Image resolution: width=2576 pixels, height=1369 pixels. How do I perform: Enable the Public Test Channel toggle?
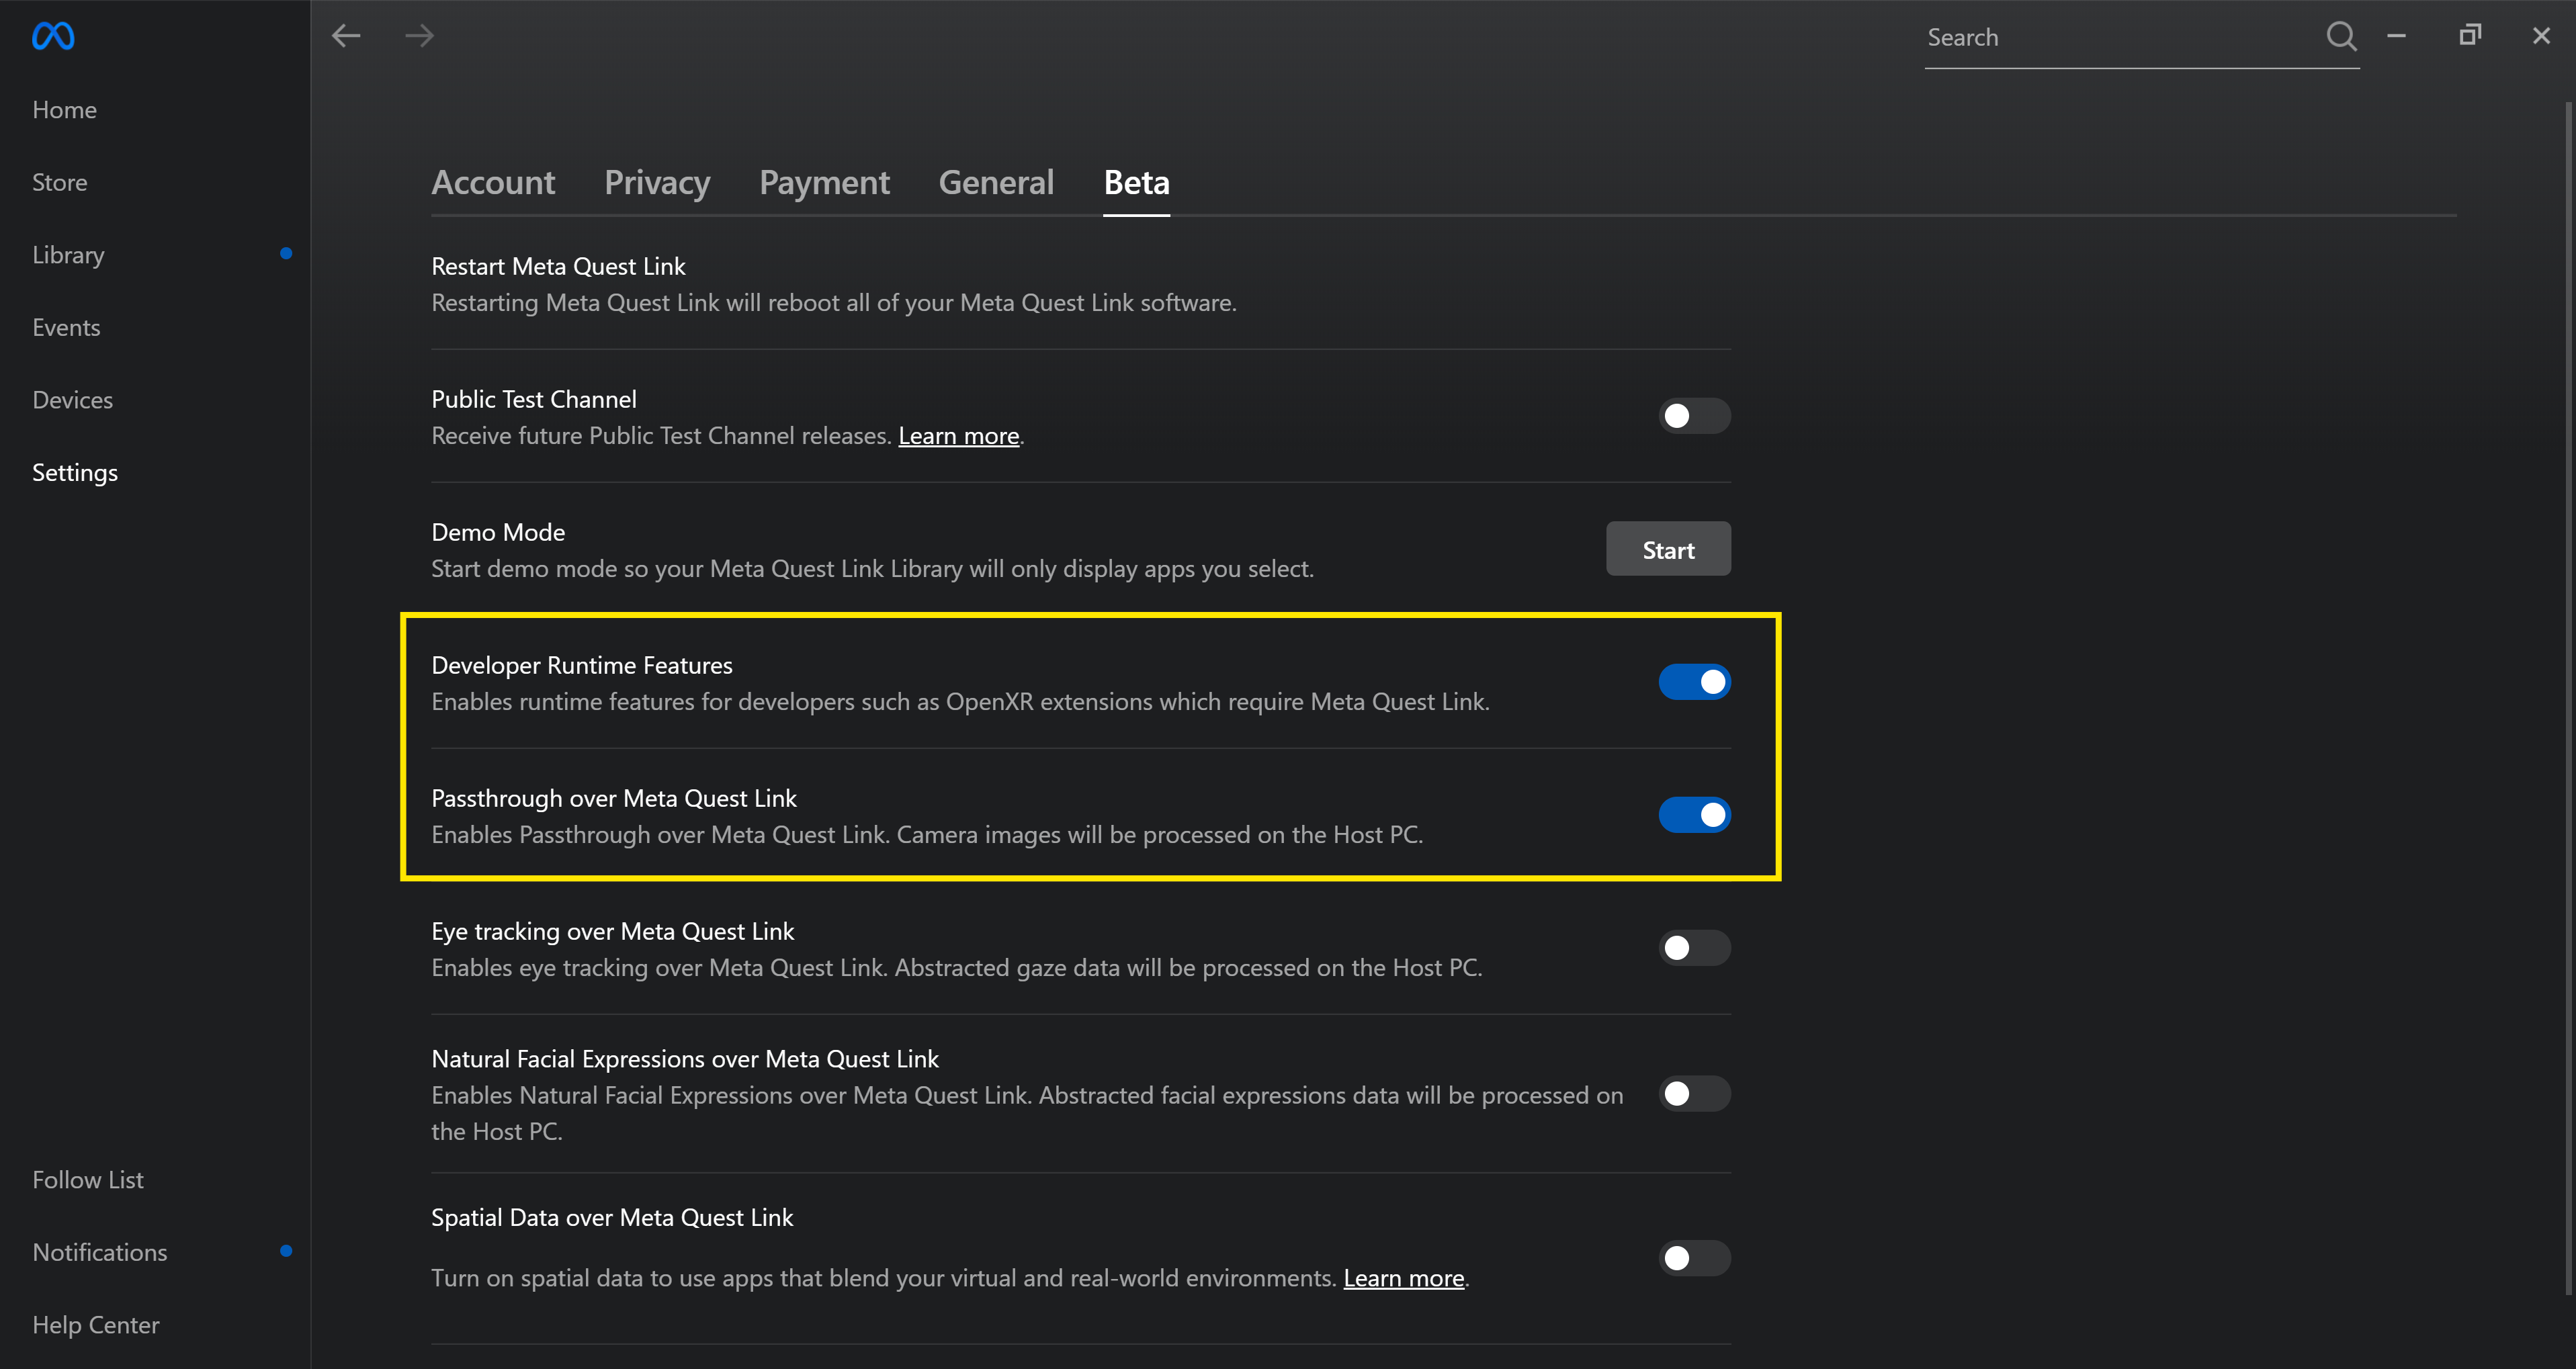coord(1694,416)
